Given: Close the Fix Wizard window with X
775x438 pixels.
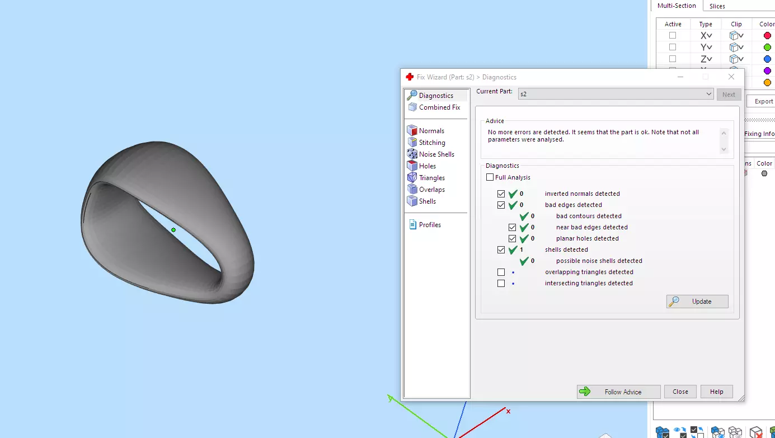Looking at the screenshot, I should point(731,77).
